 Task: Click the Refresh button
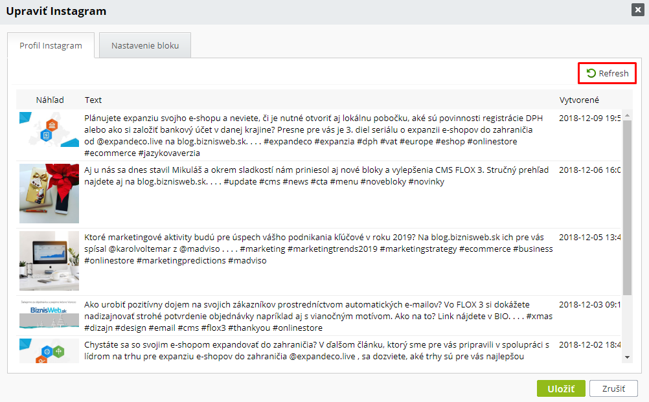pos(607,73)
